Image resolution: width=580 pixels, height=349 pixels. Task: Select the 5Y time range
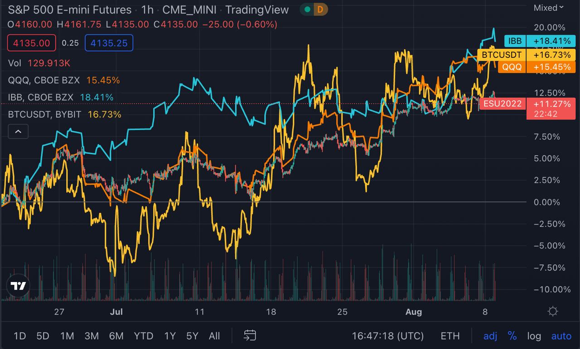click(x=193, y=336)
